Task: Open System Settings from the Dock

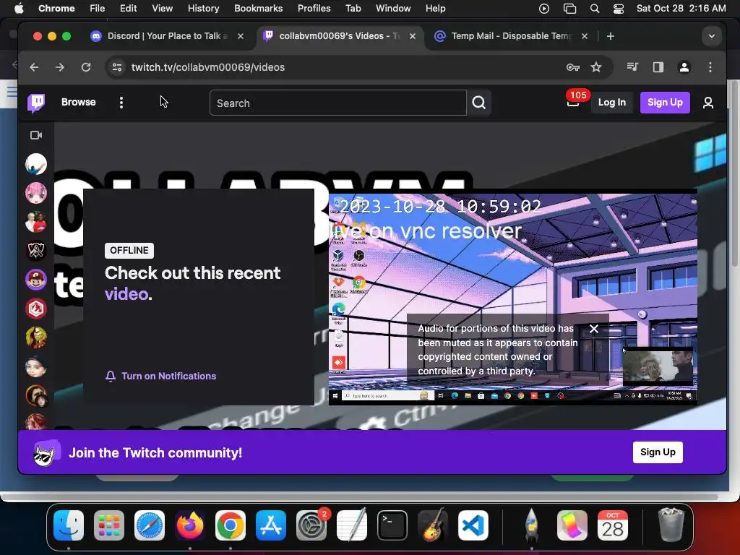Action: click(311, 525)
